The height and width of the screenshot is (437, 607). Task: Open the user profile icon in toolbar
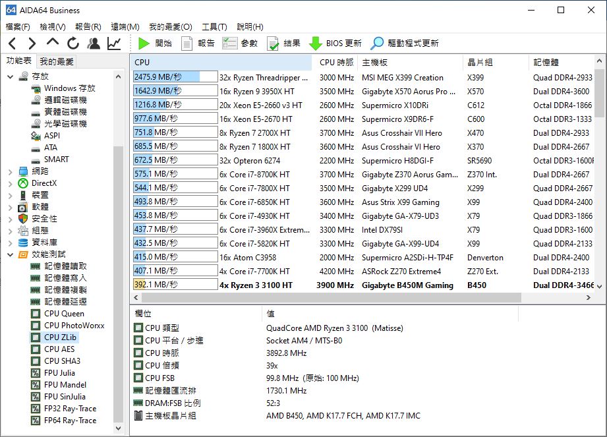[x=94, y=44]
